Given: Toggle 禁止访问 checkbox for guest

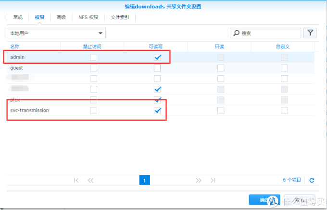Looking at the screenshot, I should 94,68.
